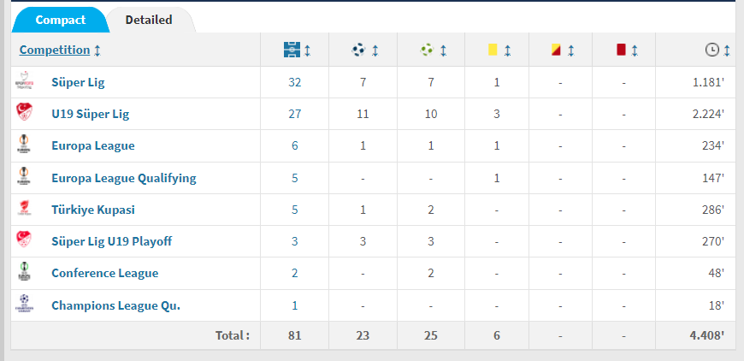Viewport: 744px width, 361px height.
Task: Click the 32 appearances number for Süper Lig
Action: [295, 82]
